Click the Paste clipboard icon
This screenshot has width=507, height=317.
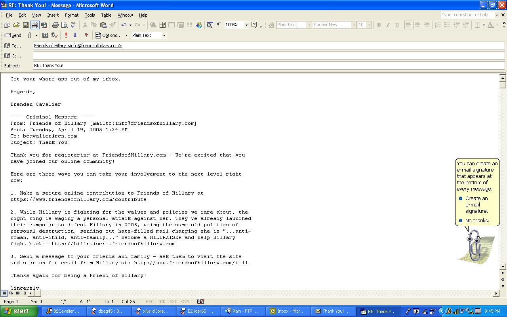(103, 25)
